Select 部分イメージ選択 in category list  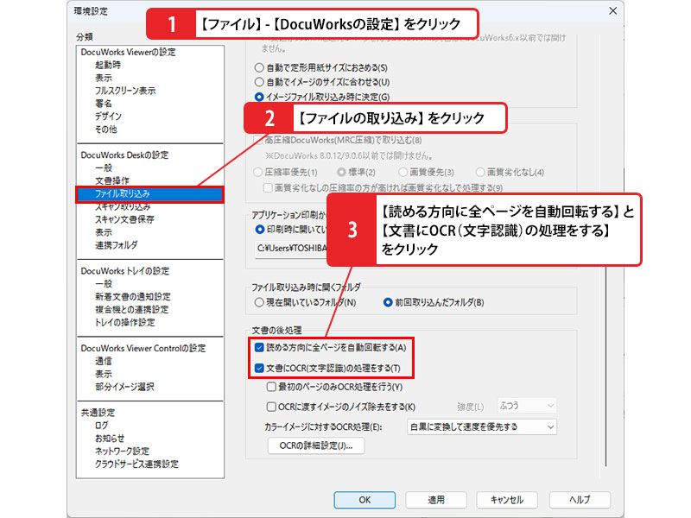click(124, 387)
